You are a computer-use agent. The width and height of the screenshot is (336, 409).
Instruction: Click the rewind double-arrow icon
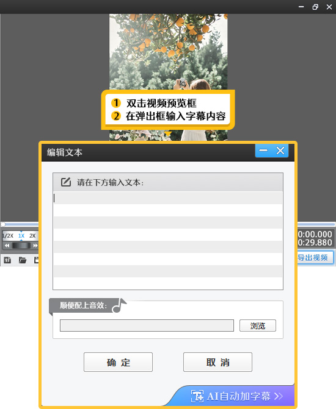pos(7,246)
